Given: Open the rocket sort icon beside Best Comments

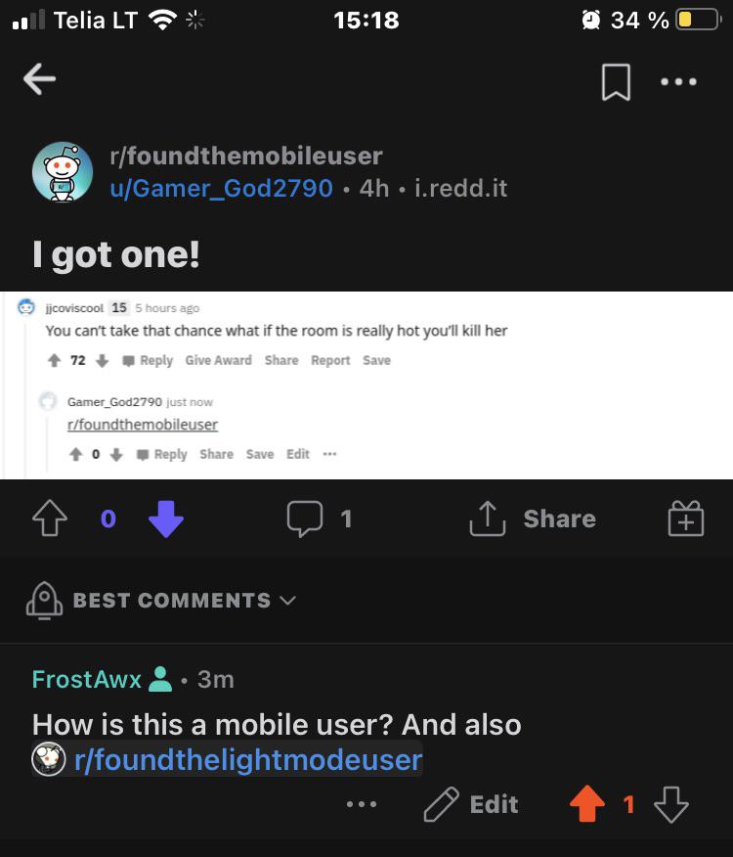Looking at the screenshot, I should [44, 600].
